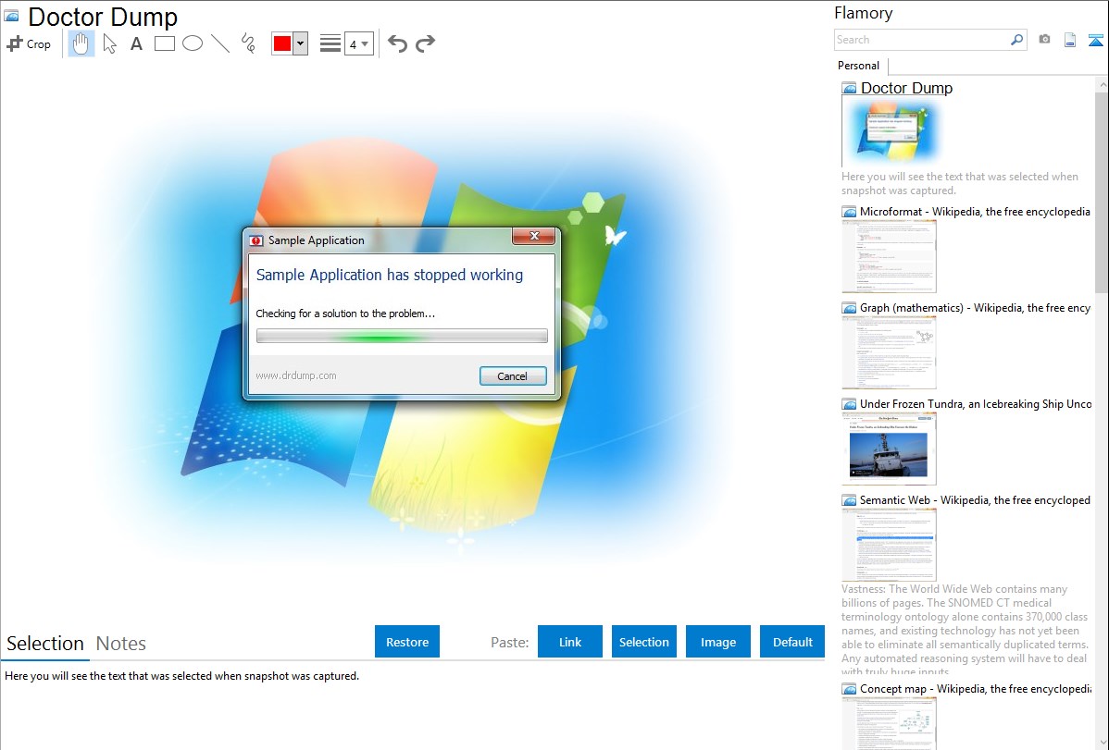Screen dimensions: 1109x750
Task: Open the Microformat Wikipedia snapshot thumbnail
Action: tap(889, 256)
